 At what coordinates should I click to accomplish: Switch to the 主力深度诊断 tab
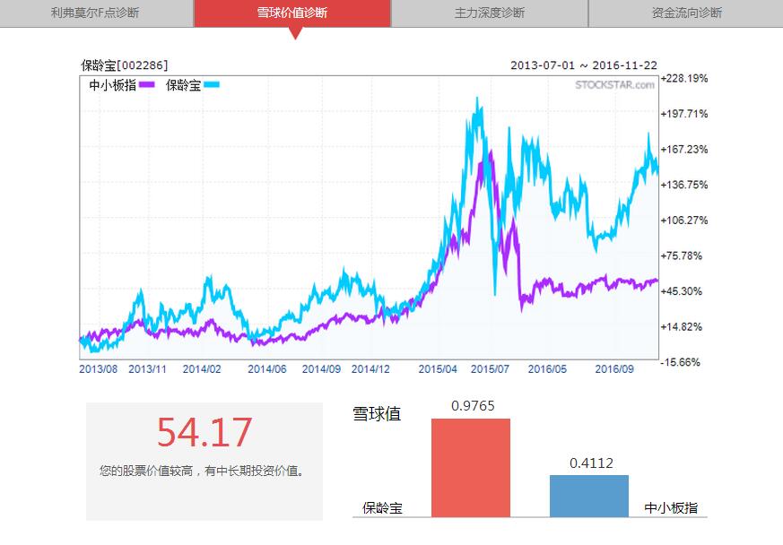click(x=490, y=13)
